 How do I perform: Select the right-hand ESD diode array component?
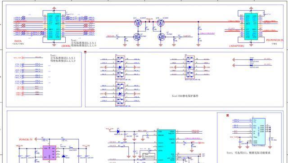click(190, 67)
